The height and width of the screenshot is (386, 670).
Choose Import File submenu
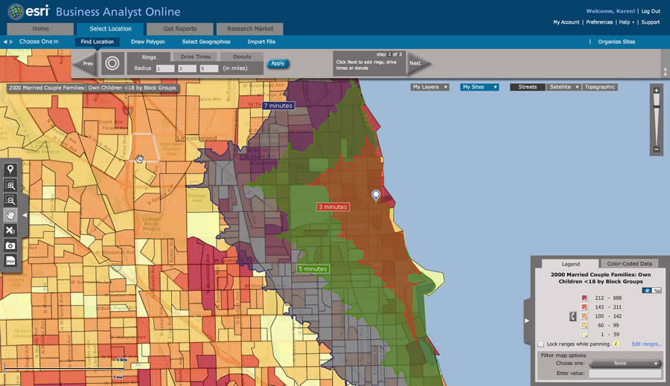click(x=261, y=42)
